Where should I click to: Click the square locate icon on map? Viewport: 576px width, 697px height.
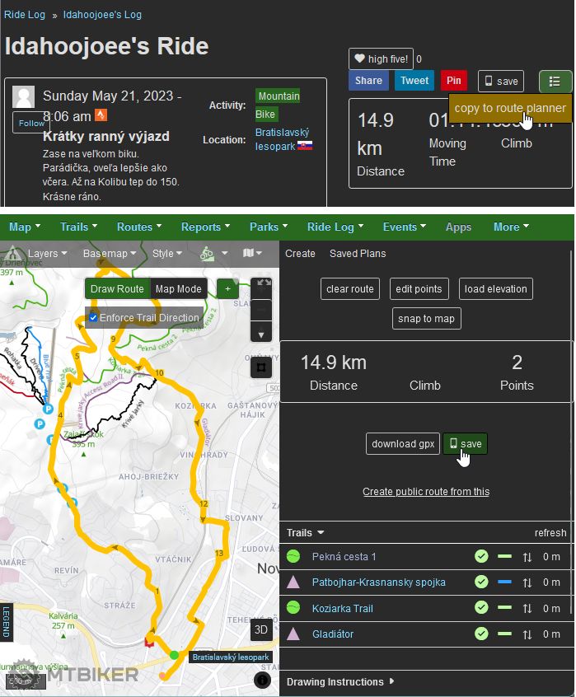262,367
